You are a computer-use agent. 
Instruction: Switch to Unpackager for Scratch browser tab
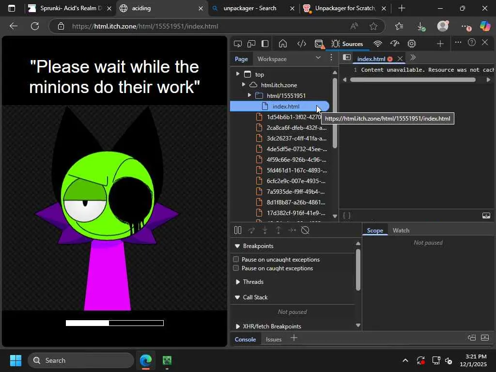pyautogui.click(x=345, y=8)
